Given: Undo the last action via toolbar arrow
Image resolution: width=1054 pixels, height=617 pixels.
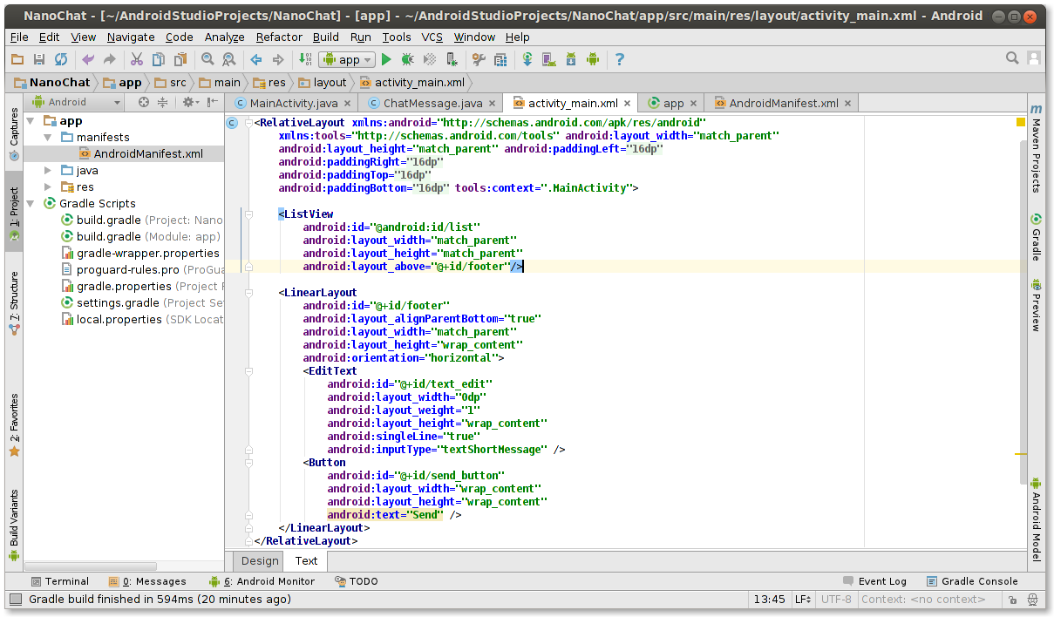Looking at the screenshot, I should pos(87,59).
